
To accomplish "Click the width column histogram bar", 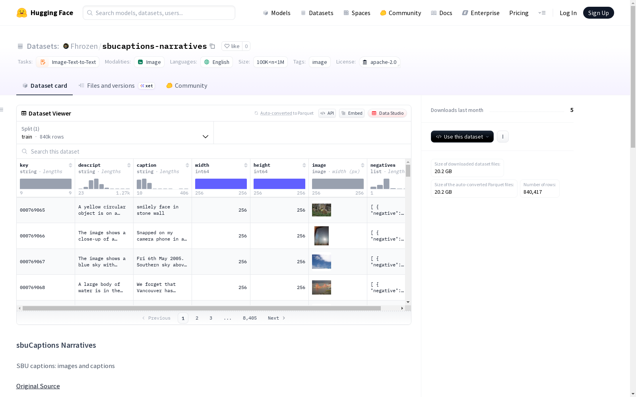I will (x=221, y=184).
